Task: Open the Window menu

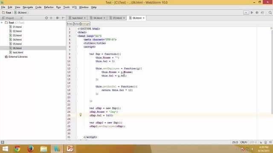Action: point(84,7)
